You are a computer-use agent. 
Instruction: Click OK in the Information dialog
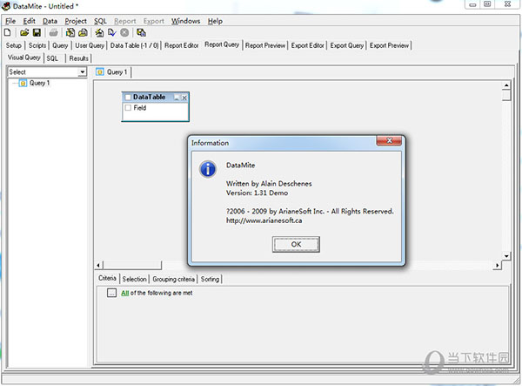(x=296, y=244)
